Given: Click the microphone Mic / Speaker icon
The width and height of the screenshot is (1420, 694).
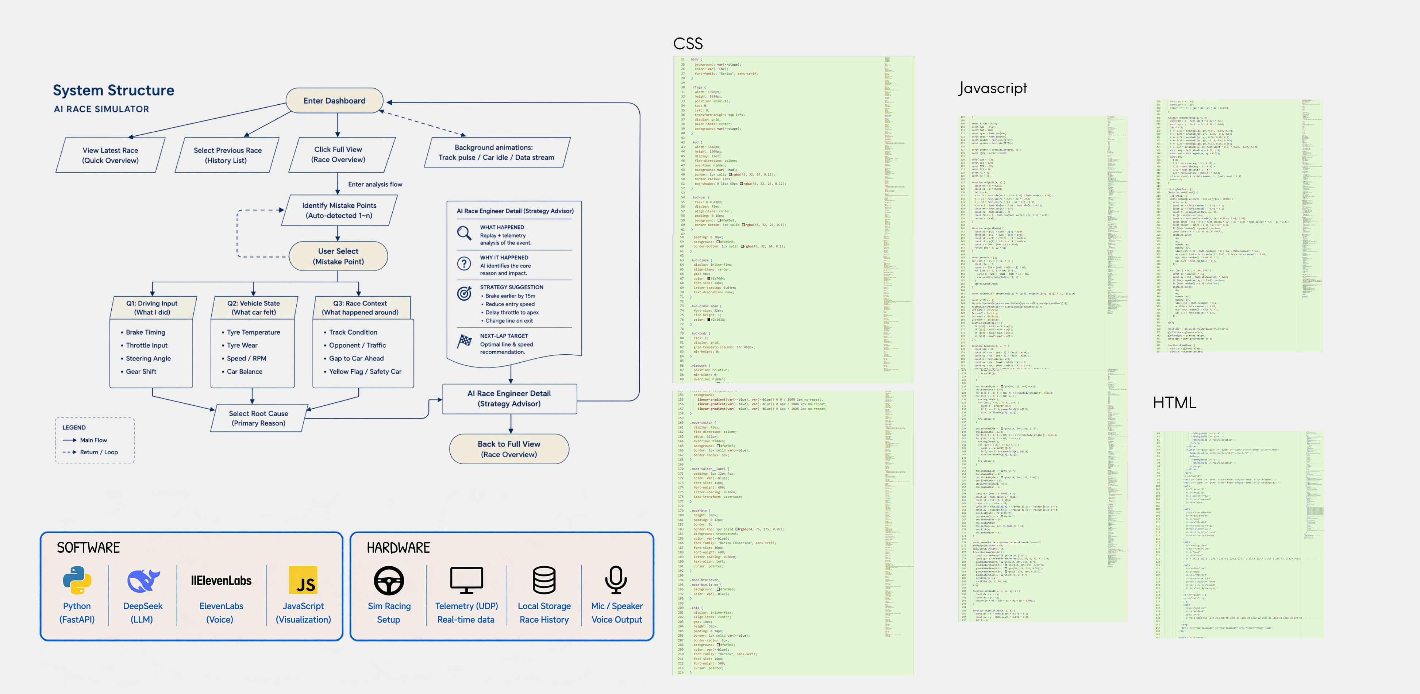Looking at the screenshot, I should [616, 581].
